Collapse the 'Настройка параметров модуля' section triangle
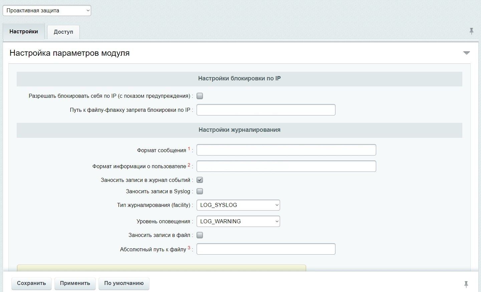 466,53
